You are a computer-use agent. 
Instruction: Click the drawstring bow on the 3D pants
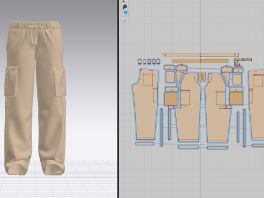[x=34, y=35]
